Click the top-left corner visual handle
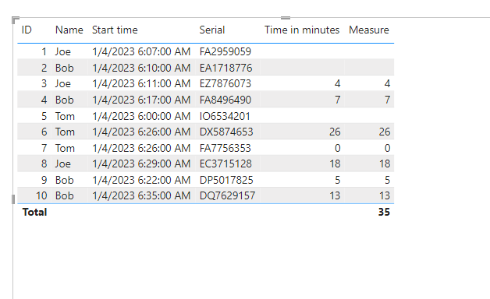The width and height of the screenshot is (490, 299). coord(16,20)
